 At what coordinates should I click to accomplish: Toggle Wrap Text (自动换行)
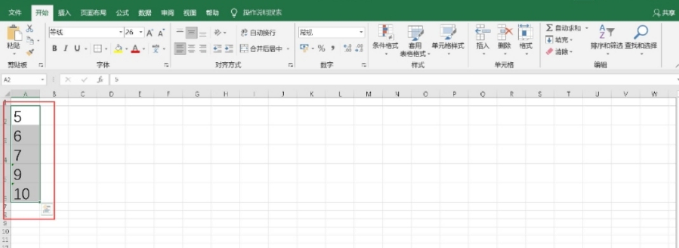point(258,32)
